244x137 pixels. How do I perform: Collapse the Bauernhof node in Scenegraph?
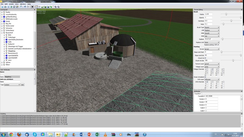pos(2,33)
